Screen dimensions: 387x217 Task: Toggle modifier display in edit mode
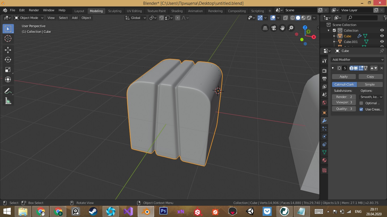pyautogui.click(x=361, y=68)
